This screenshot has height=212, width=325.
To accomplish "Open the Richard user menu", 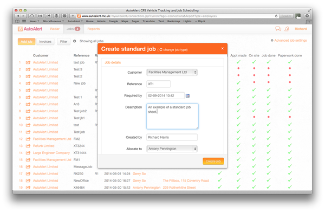I will [x=301, y=29].
